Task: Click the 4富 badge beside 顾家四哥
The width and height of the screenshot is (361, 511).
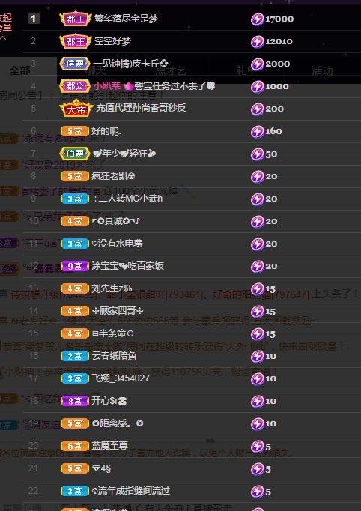Action: 75,311
